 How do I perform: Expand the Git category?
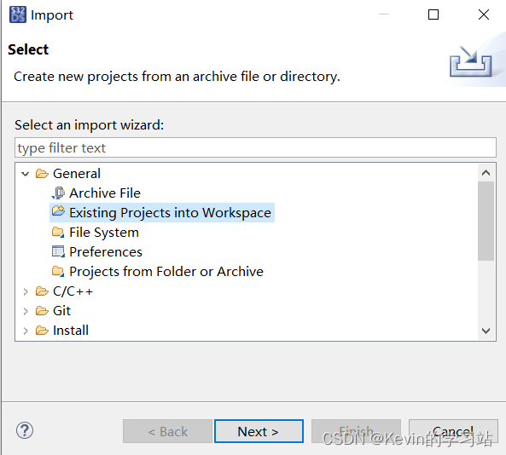(26, 311)
